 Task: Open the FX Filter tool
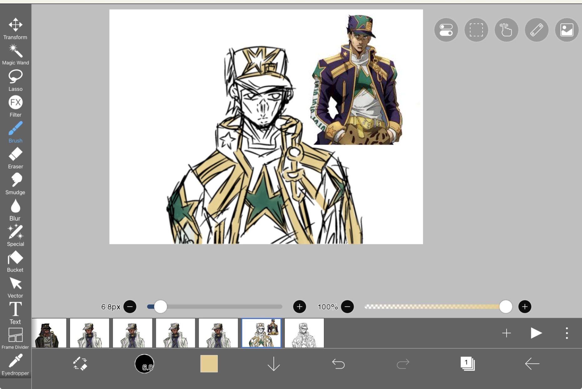click(15, 106)
